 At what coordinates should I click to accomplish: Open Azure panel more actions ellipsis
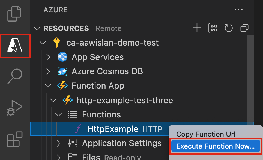tap(238, 10)
